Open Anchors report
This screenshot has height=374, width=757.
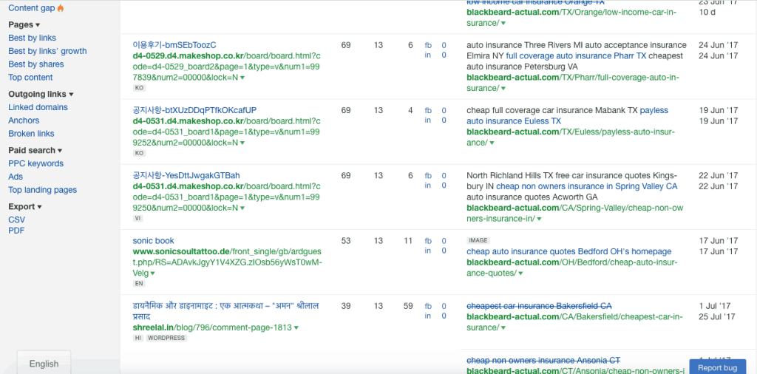[24, 120]
